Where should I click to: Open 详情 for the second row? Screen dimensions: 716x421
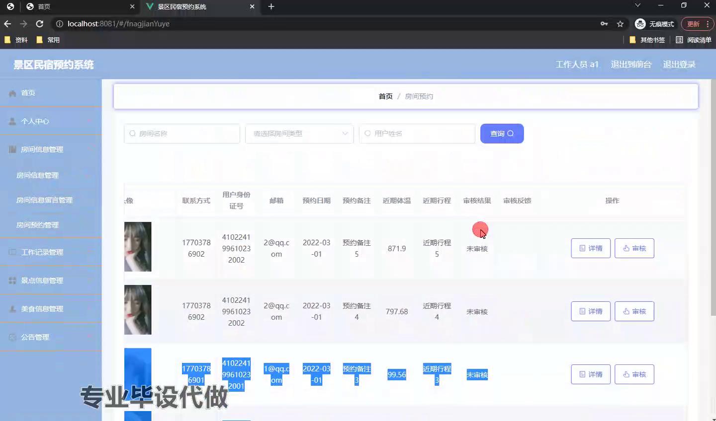point(590,311)
